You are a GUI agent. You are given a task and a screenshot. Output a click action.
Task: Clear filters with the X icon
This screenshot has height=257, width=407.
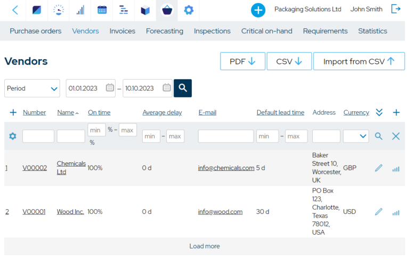tap(396, 136)
